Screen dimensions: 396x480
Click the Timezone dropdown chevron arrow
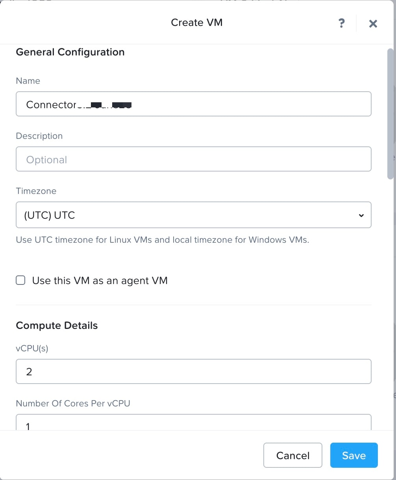point(361,215)
